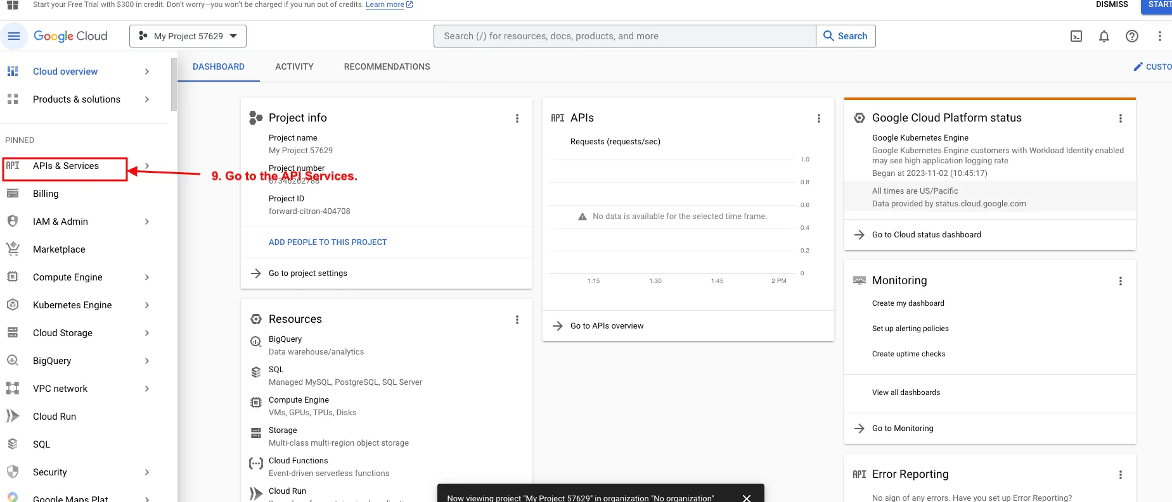
Task: Go to Monitoring link
Action: [x=903, y=429]
